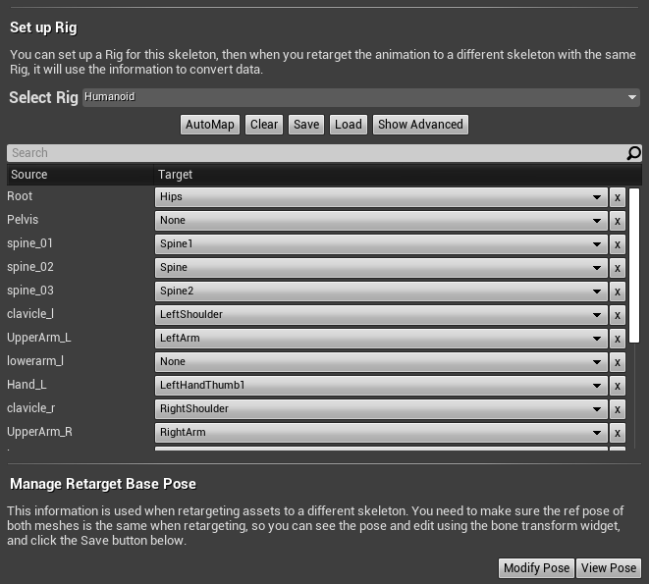Image resolution: width=649 pixels, height=584 pixels.
Task: Open the UpperArm_R dropdown showing RightArm
Action: (x=381, y=433)
